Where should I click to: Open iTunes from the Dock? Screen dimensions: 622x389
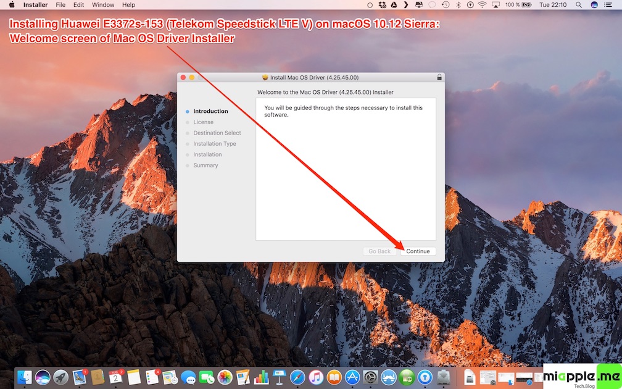click(x=316, y=377)
